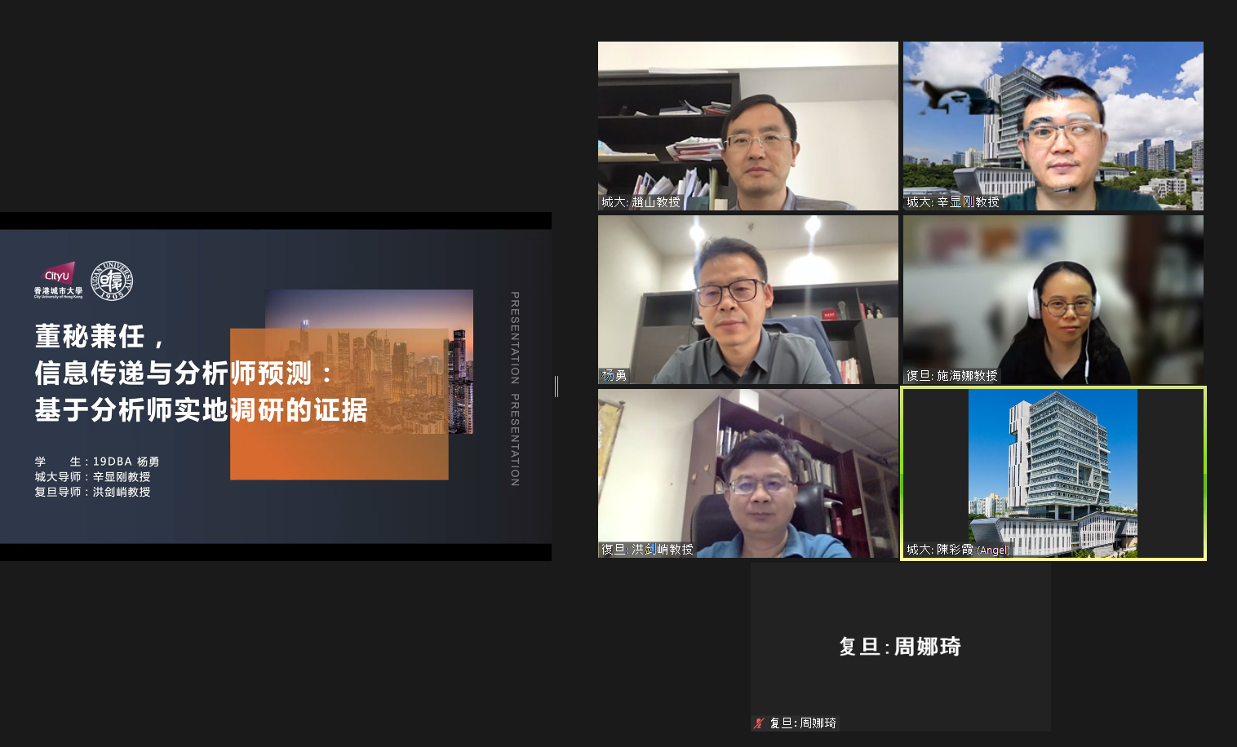Click the CityU logo on the slide

click(x=58, y=280)
